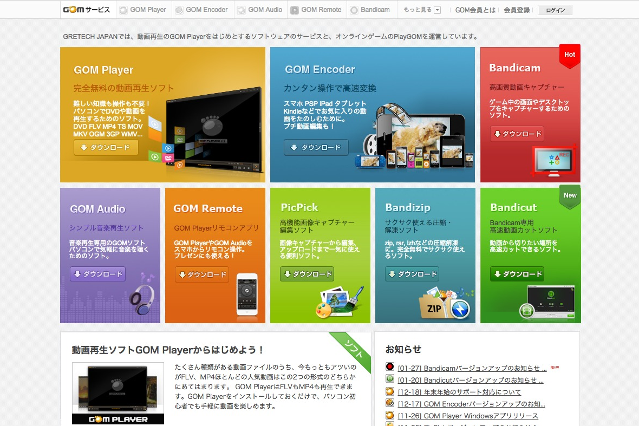This screenshot has height=426, width=639.
Task: Open GOM Encoder nav tab
Action: point(202,10)
